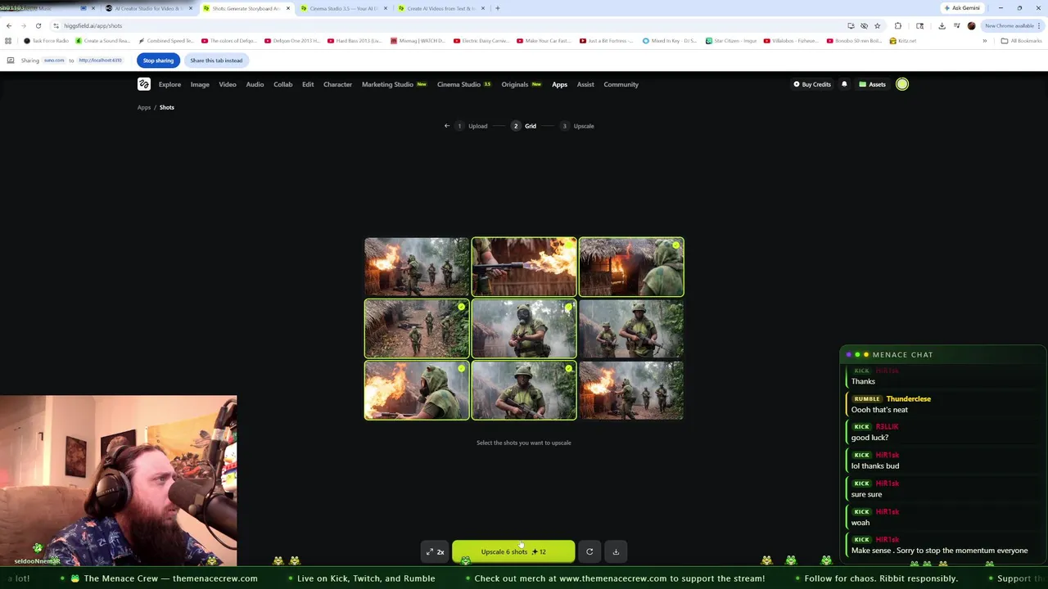Open the notifications bell icon

[844, 84]
